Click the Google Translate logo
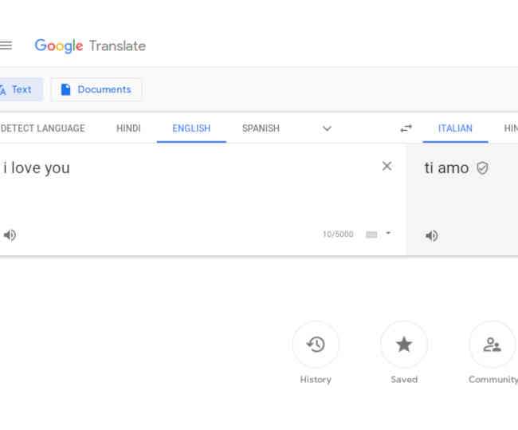Viewport: 518px width, 430px height. 90,45
